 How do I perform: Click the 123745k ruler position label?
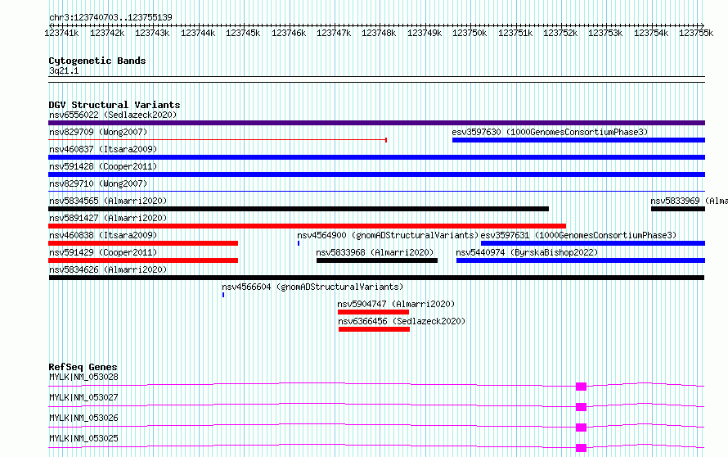click(243, 33)
